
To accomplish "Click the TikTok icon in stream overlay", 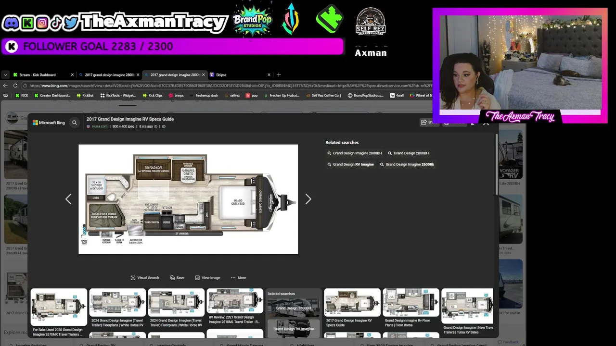I will (x=56, y=23).
